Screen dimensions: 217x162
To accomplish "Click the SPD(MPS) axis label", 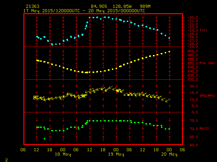I will point(207,96).
